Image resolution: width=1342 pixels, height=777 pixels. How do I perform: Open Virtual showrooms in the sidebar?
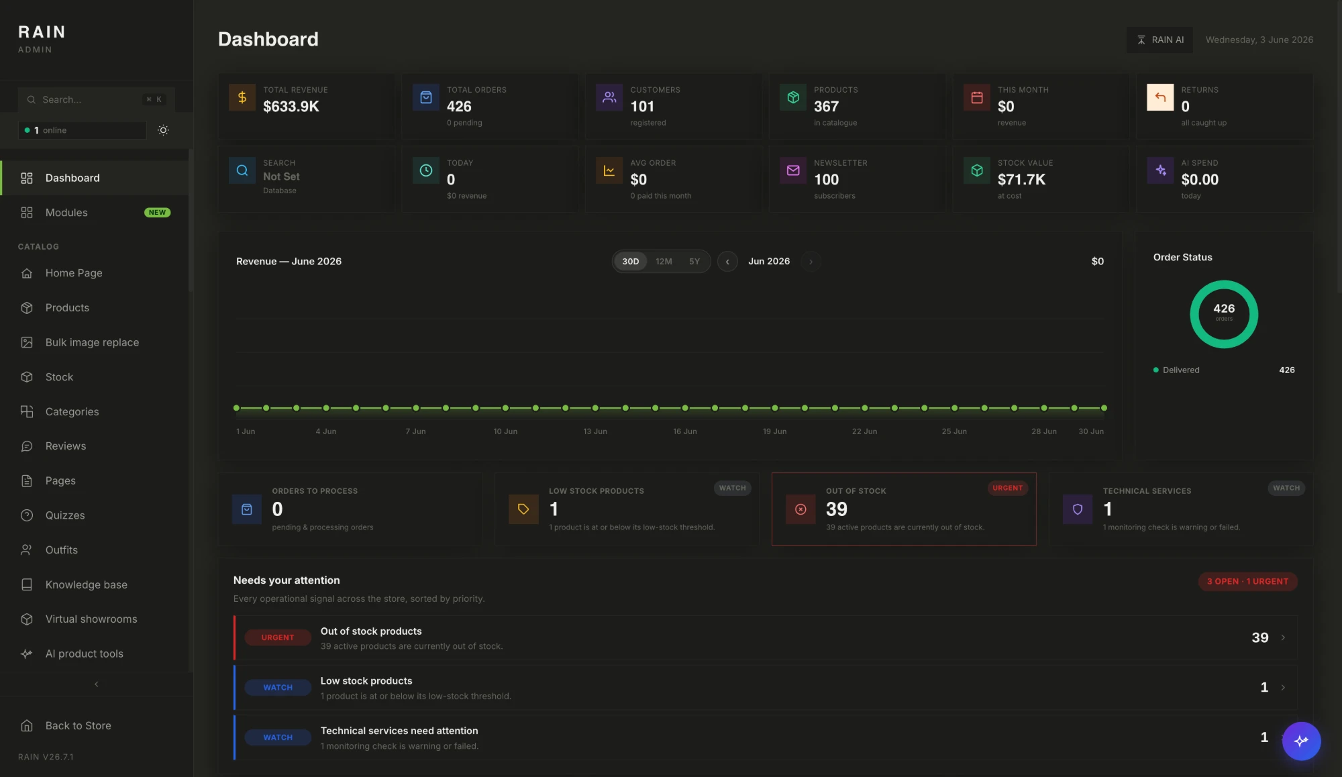coord(95,619)
